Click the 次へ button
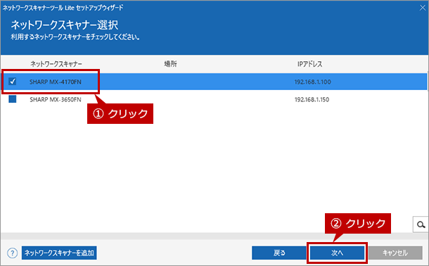Image resolution: width=429 pixels, height=266 pixels. click(x=337, y=253)
